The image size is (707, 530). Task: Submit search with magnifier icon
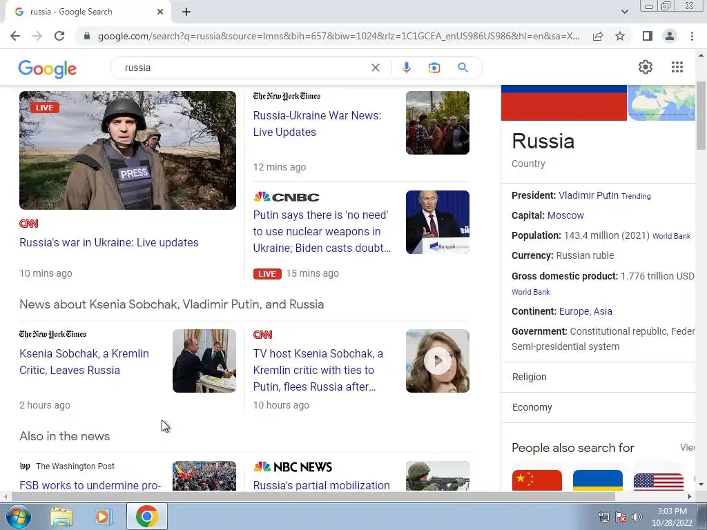pos(463,68)
